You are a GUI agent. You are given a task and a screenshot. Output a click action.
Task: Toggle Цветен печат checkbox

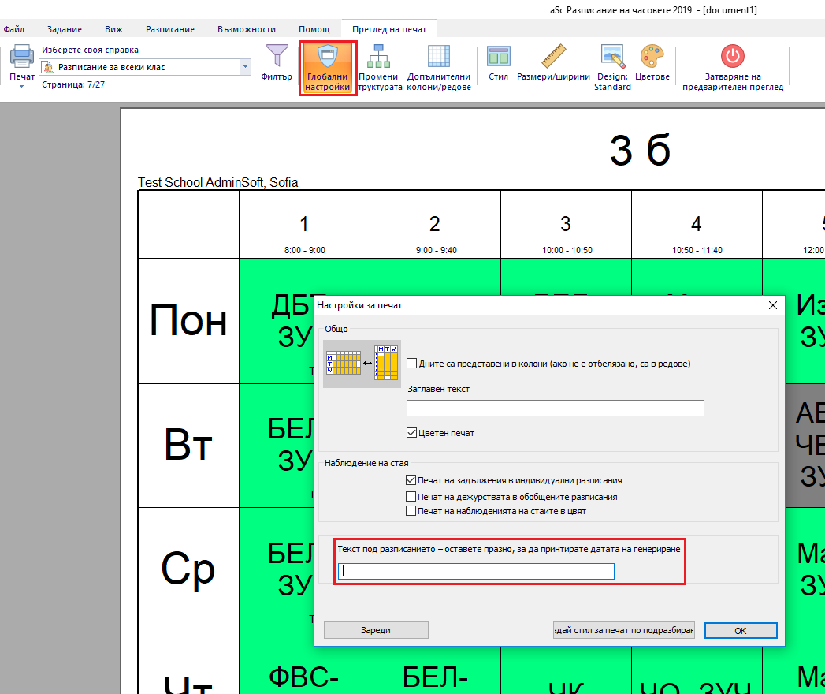411,433
